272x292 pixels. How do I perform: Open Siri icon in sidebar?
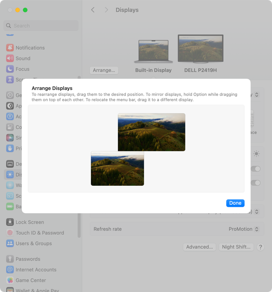click(x=10, y=137)
